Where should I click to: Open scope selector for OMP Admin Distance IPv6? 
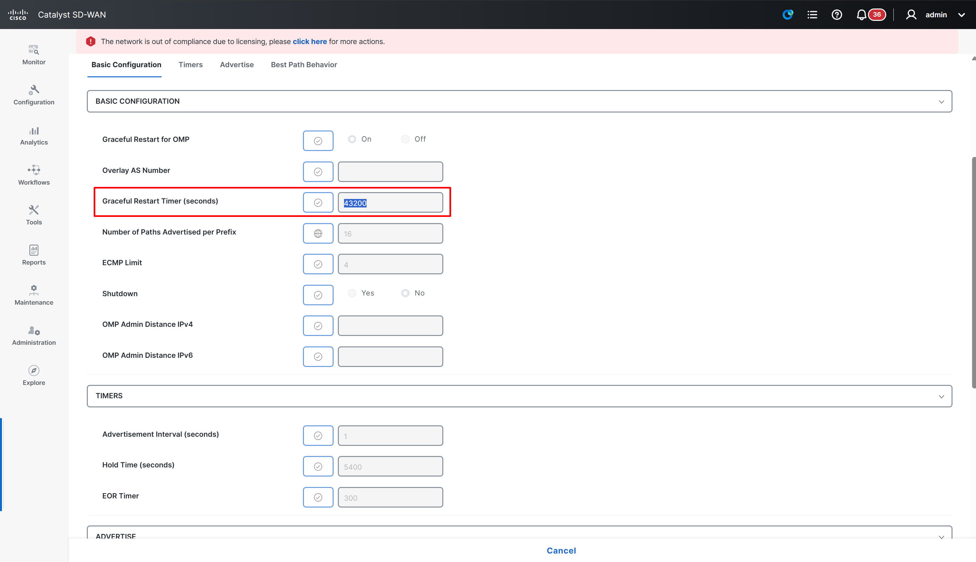(x=318, y=356)
